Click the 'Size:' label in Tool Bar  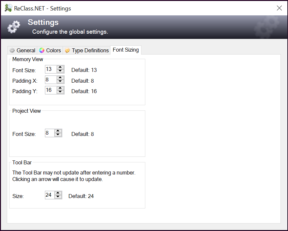[18, 196]
